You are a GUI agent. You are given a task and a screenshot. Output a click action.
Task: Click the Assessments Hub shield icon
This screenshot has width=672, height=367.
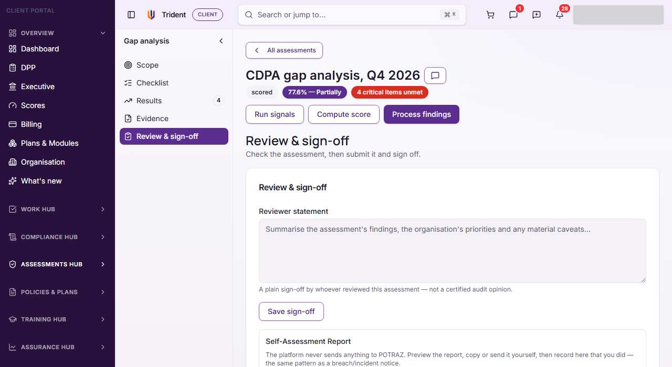pyautogui.click(x=13, y=264)
